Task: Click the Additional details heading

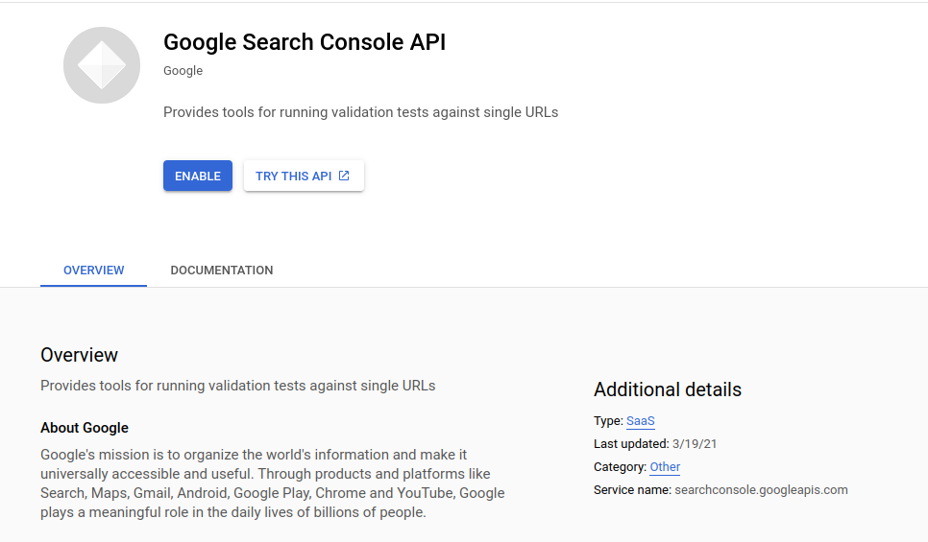Action: click(x=668, y=389)
